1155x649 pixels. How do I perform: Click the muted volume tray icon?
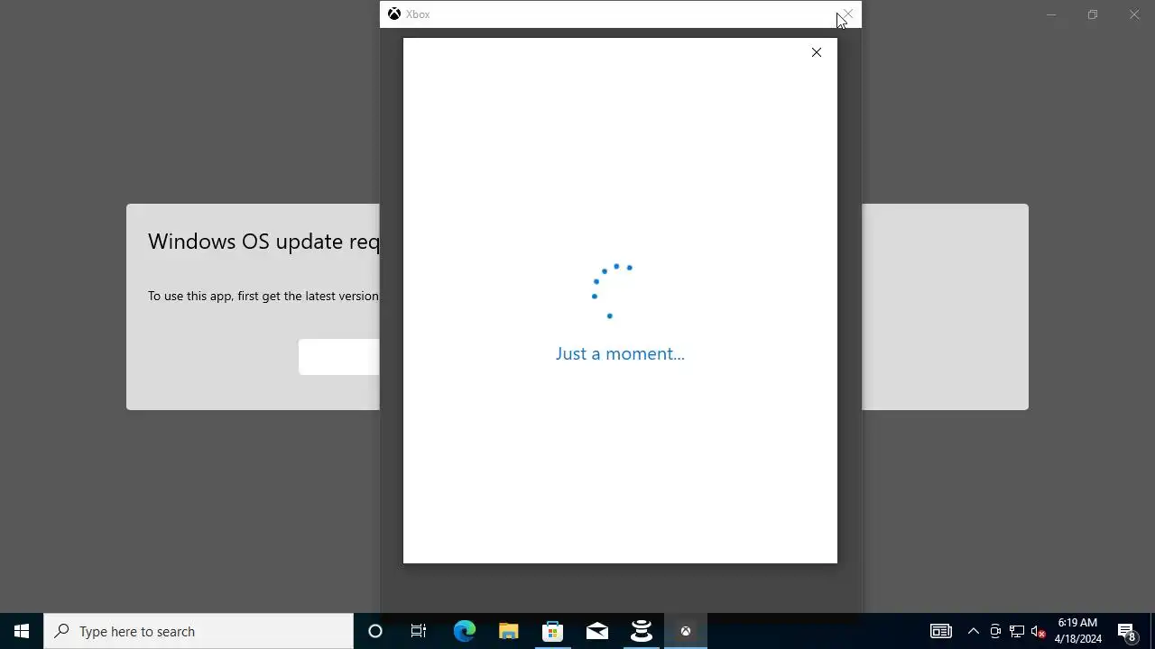(x=1039, y=631)
